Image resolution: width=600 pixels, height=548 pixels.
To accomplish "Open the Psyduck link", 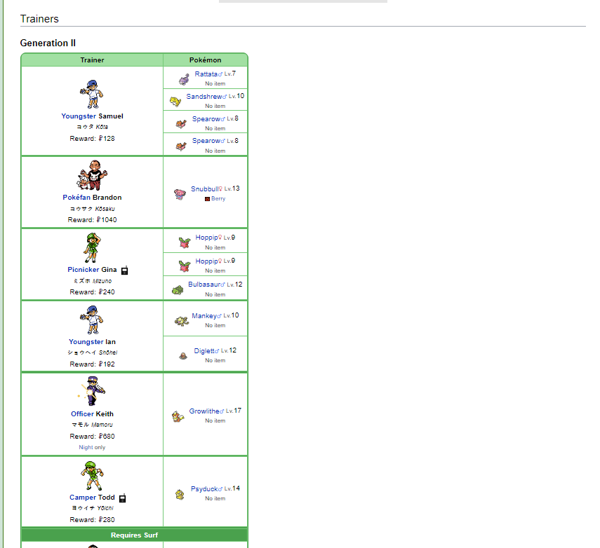I will pyautogui.click(x=204, y=489).
